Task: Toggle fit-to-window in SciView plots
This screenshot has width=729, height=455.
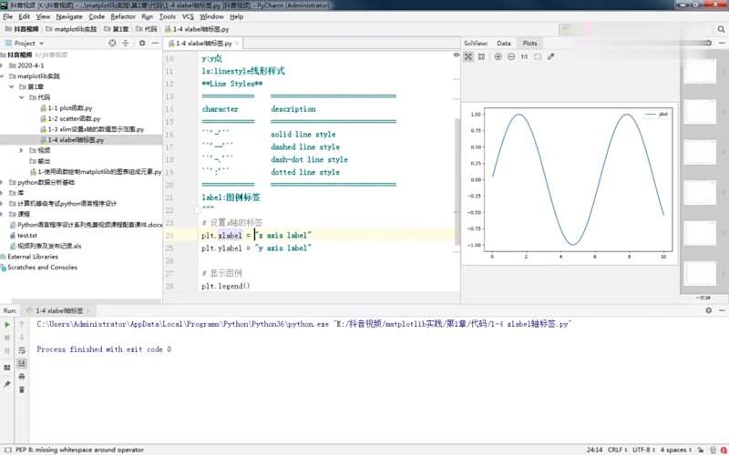Action: (468, 56)
